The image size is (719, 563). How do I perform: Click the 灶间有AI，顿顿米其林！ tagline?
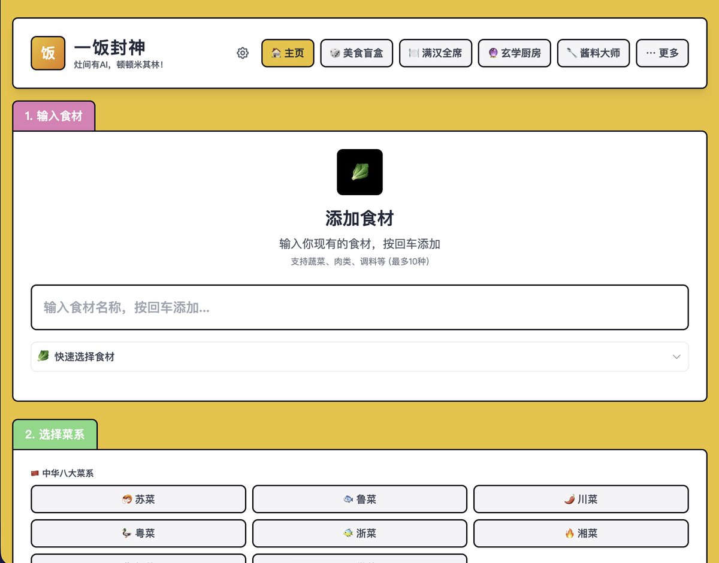[119, 64]
